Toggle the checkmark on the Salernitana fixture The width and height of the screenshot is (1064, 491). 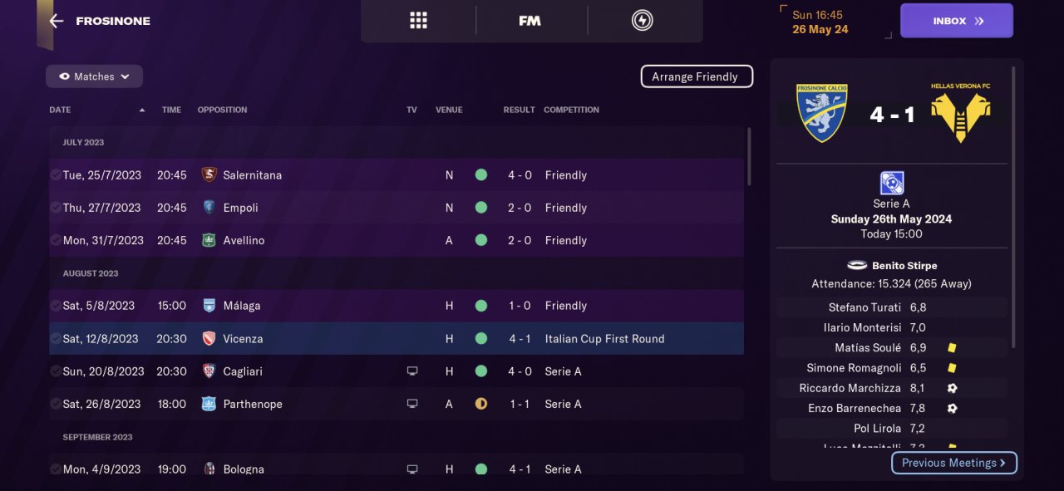(x=55, y=175)
